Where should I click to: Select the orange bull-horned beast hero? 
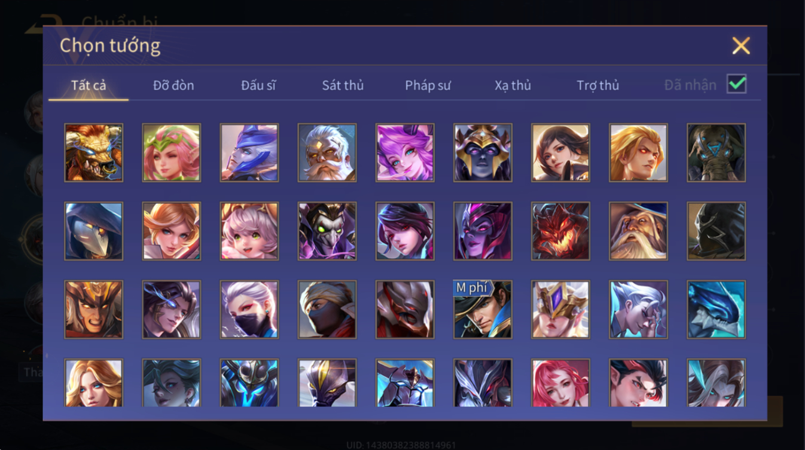[94, 152]
